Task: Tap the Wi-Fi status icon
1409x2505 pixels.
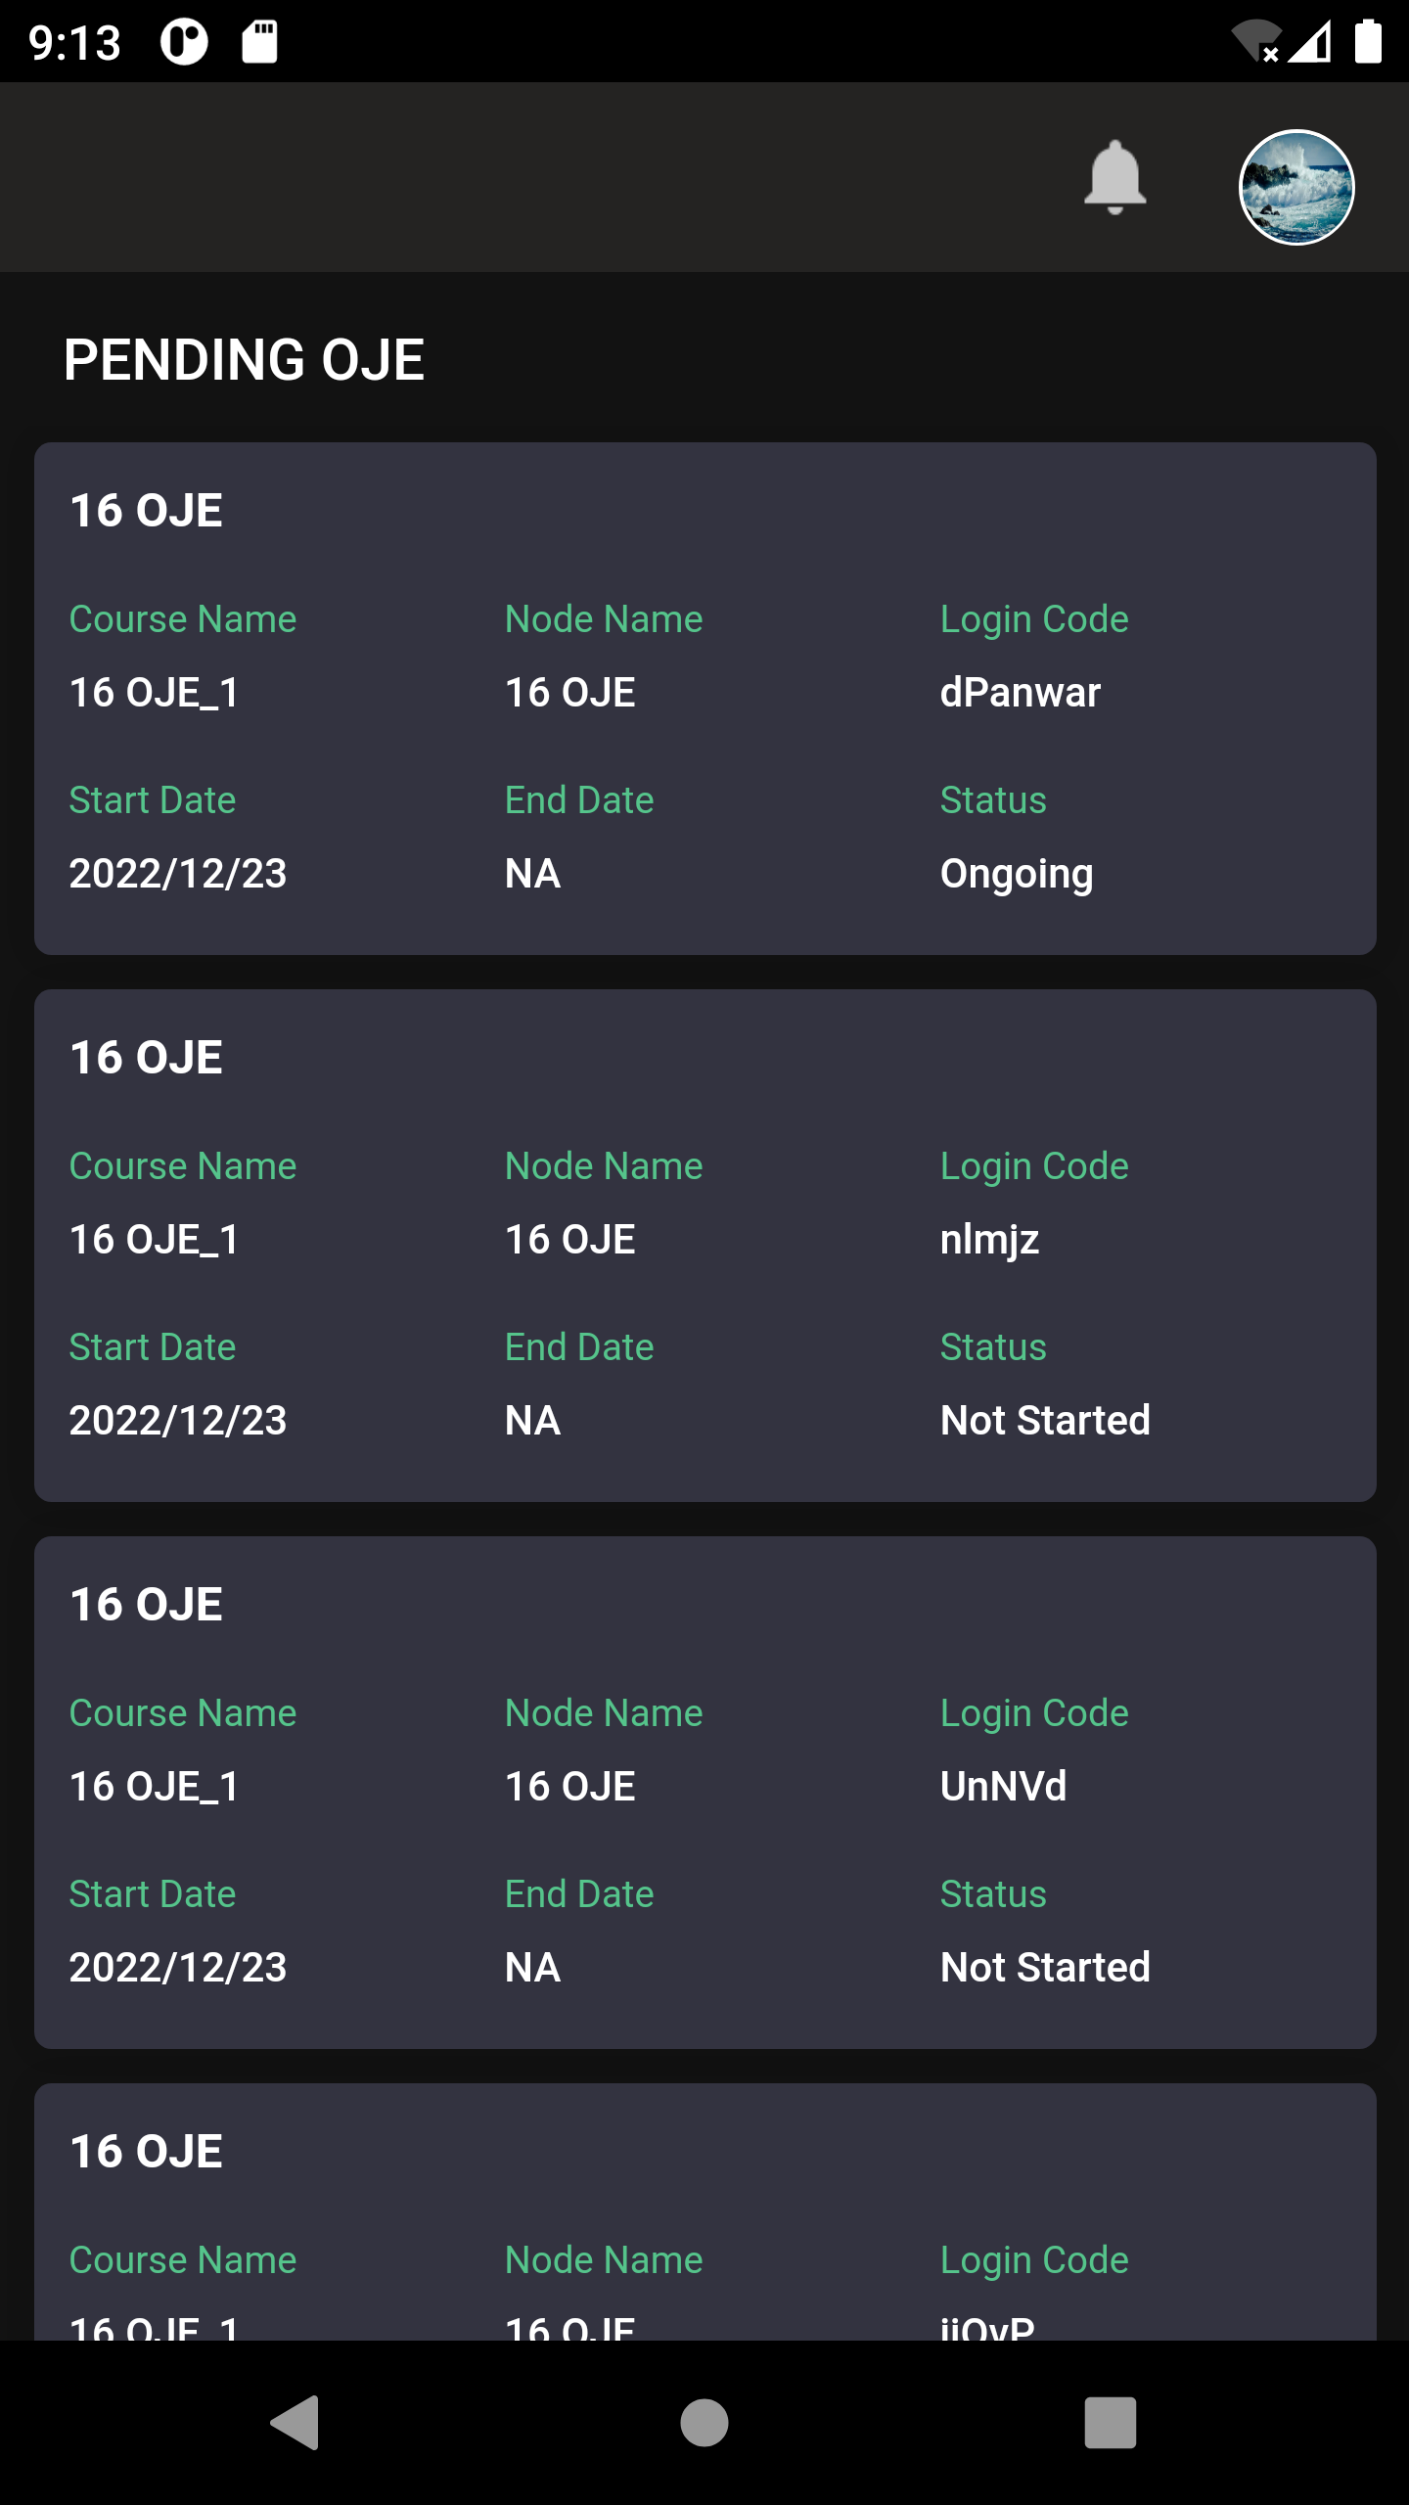Action: [1256, 41]
